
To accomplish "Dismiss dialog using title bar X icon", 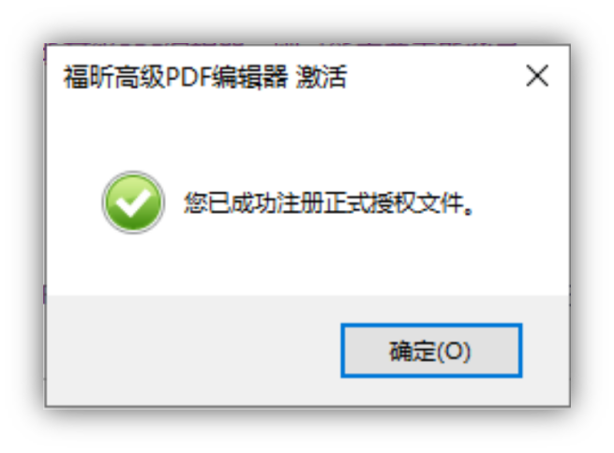I will coord(537,76).
